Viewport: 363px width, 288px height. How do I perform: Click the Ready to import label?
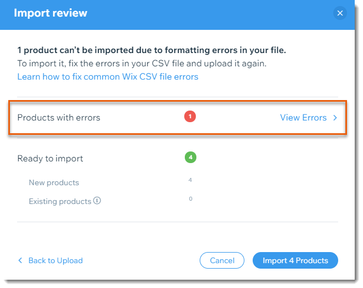[x=50, y=159]
